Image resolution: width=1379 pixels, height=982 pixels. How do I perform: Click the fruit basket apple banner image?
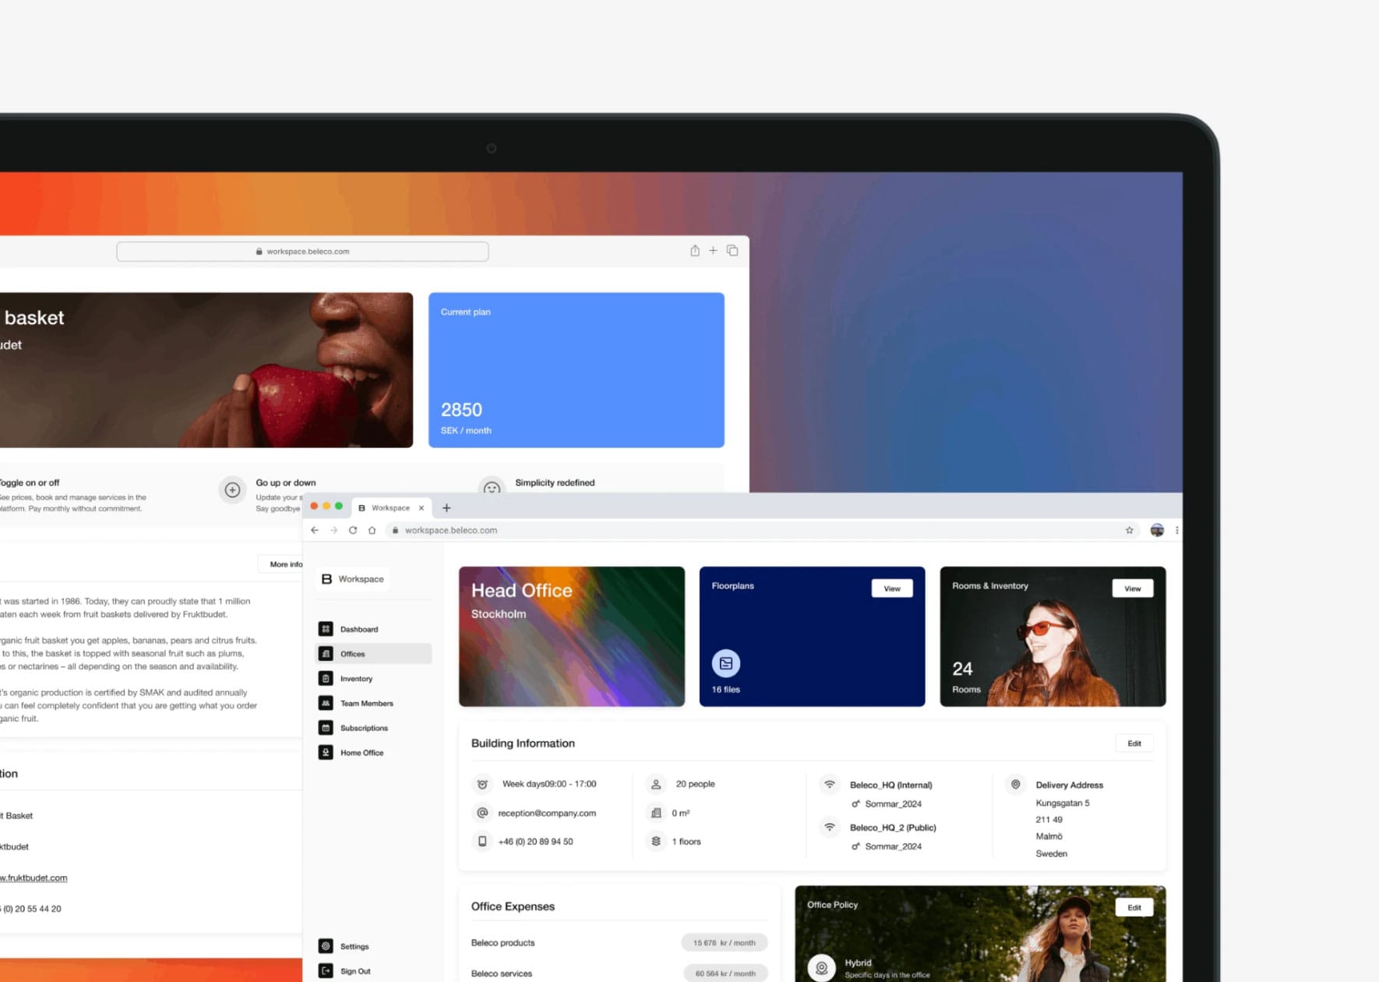click(206, 370)
